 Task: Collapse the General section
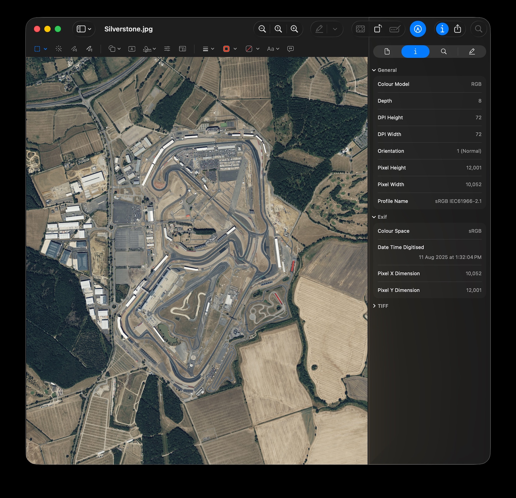pyautogui.click(x=374, y=70)
